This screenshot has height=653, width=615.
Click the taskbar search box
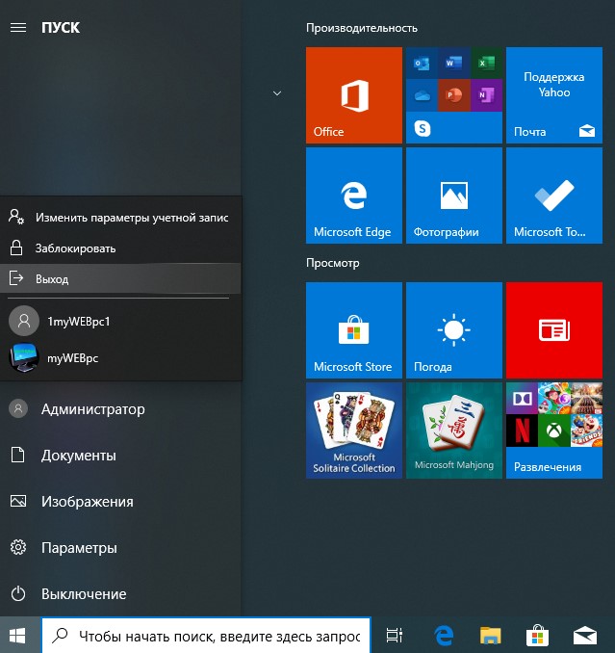pos(206,636)
